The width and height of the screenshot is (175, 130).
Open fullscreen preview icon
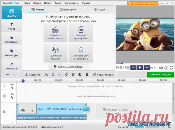click(171, 68)
